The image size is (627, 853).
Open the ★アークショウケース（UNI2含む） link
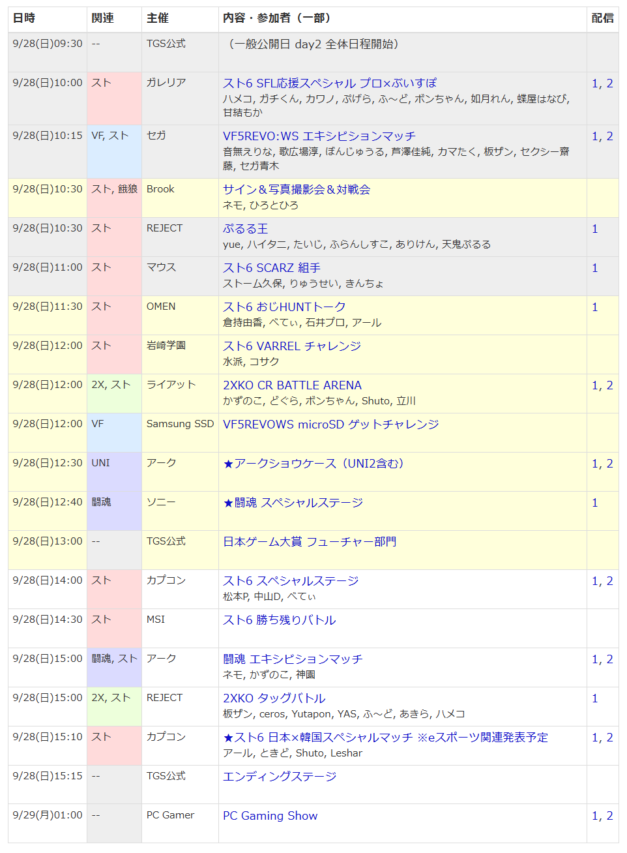(x=313, y=464)
